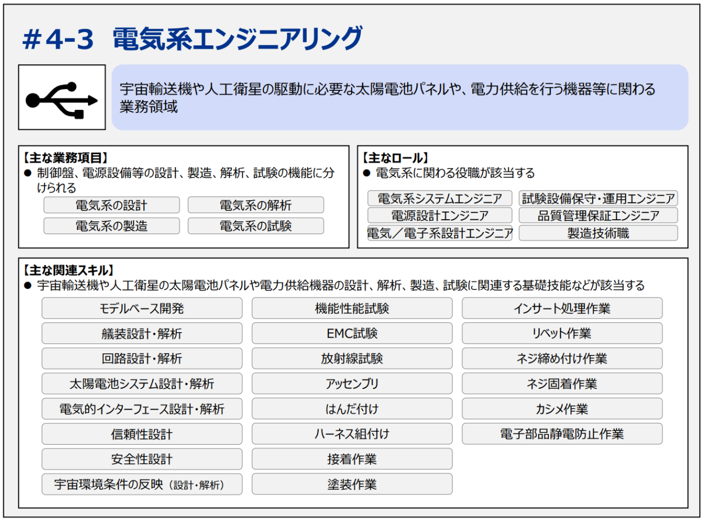703x521 pixels.
Task: Click the #4-3 電気系エンジニアリング title
Action: [x=192, y=39]
